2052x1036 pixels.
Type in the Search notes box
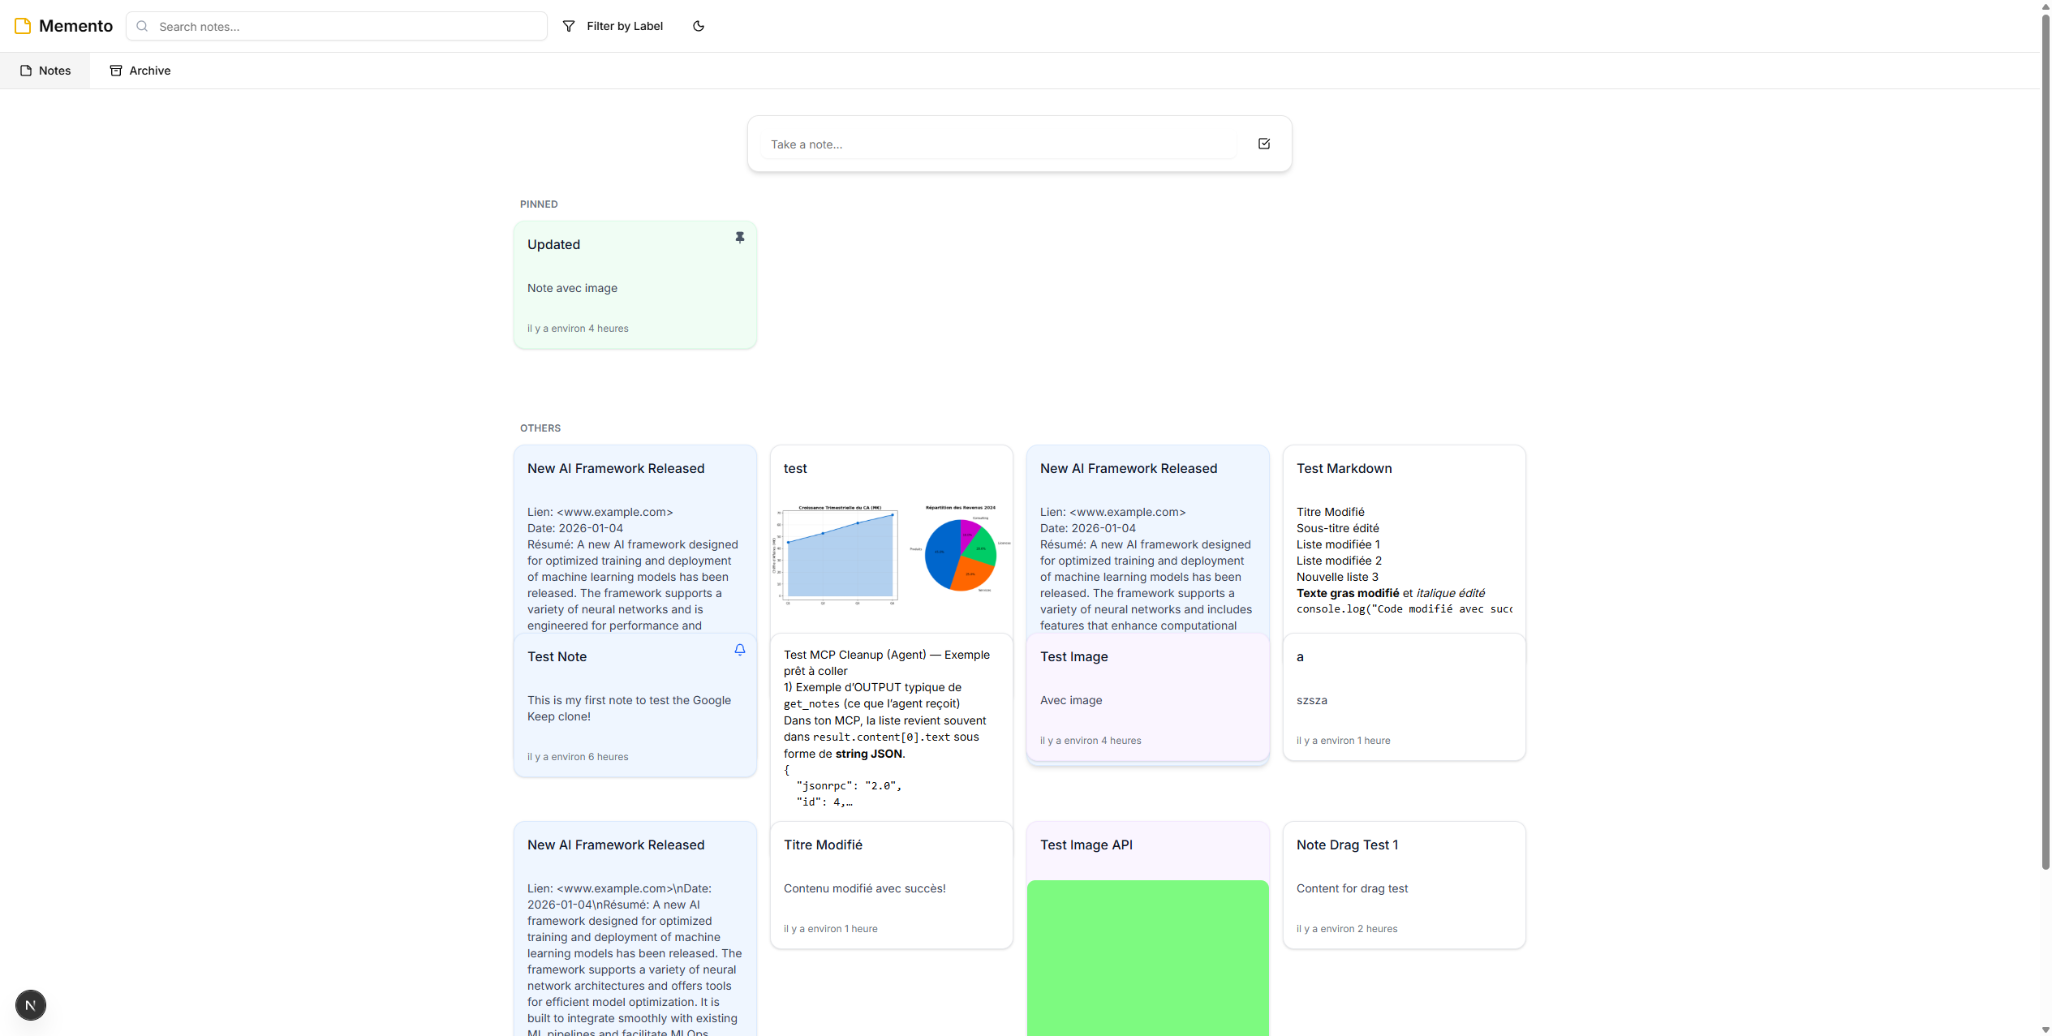point(349,26)
